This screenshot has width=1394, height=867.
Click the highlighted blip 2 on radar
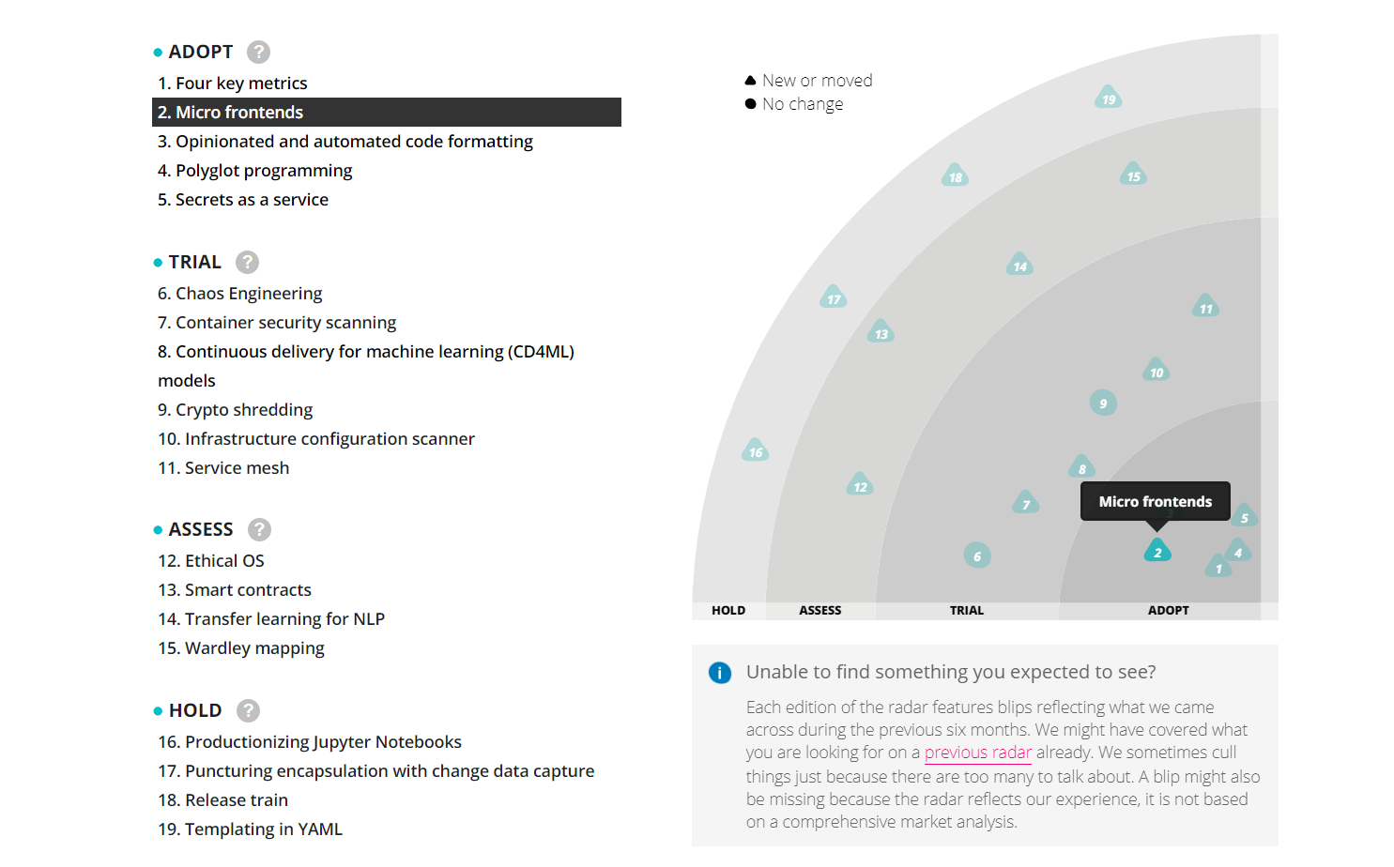coord(1157,552)
